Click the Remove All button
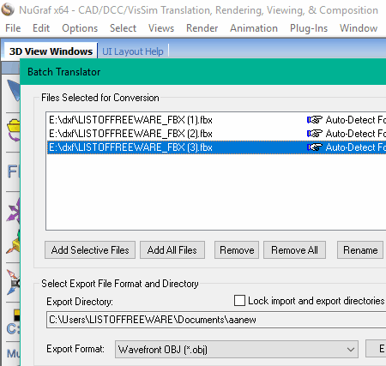This screenshot has height=366, width=386. (x=294, y=250)
